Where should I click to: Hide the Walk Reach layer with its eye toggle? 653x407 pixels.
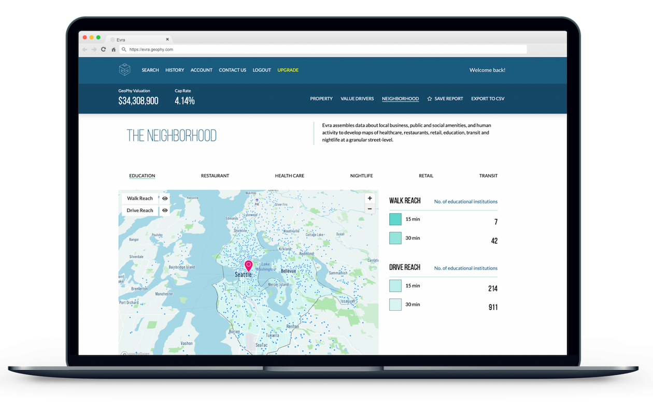pos(164,198)
